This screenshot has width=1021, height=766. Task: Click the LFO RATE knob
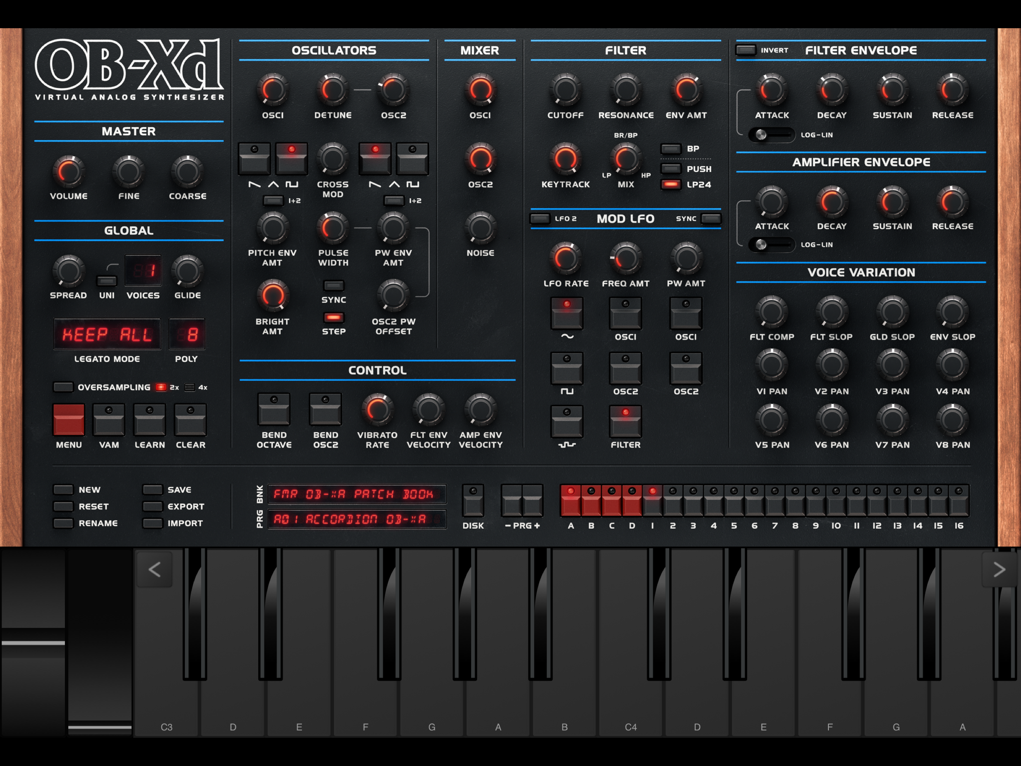tap(565, 258)
